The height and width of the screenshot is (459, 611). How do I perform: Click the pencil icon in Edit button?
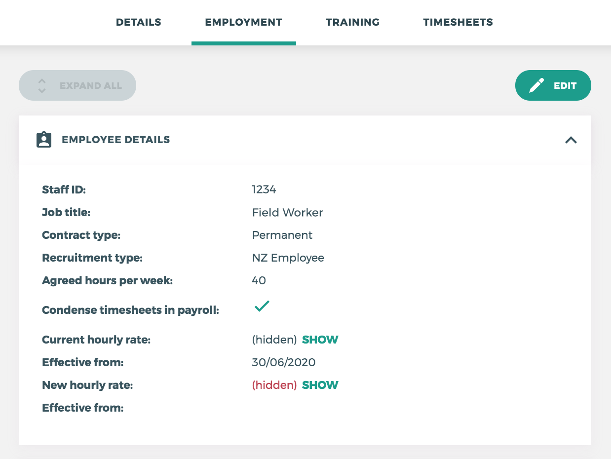(536, 85)
